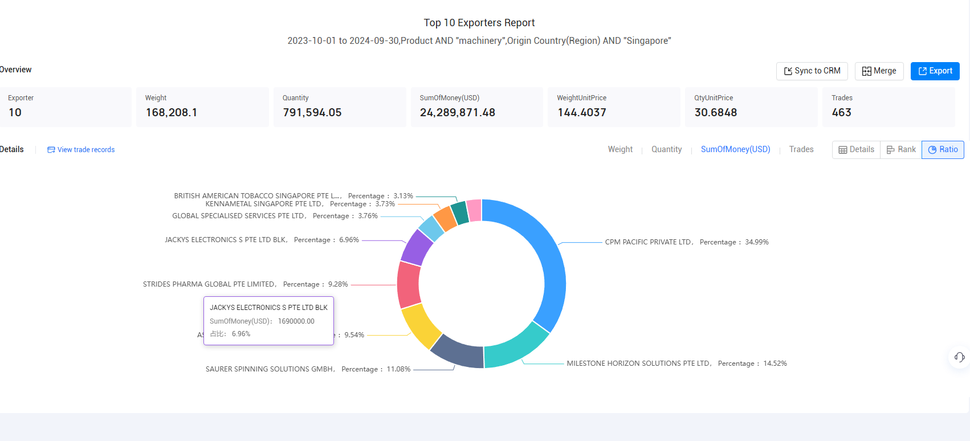The image size is (970, 441).
Task: Click the pink donut segment at top
Action: 474,210
